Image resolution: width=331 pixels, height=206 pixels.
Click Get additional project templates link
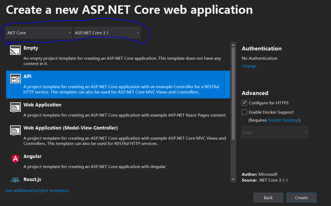pyautogui.click(x=37, y=191)
